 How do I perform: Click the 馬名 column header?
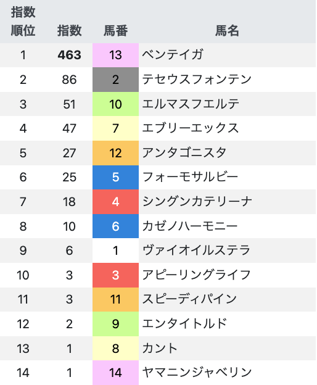tap(227, 31)
